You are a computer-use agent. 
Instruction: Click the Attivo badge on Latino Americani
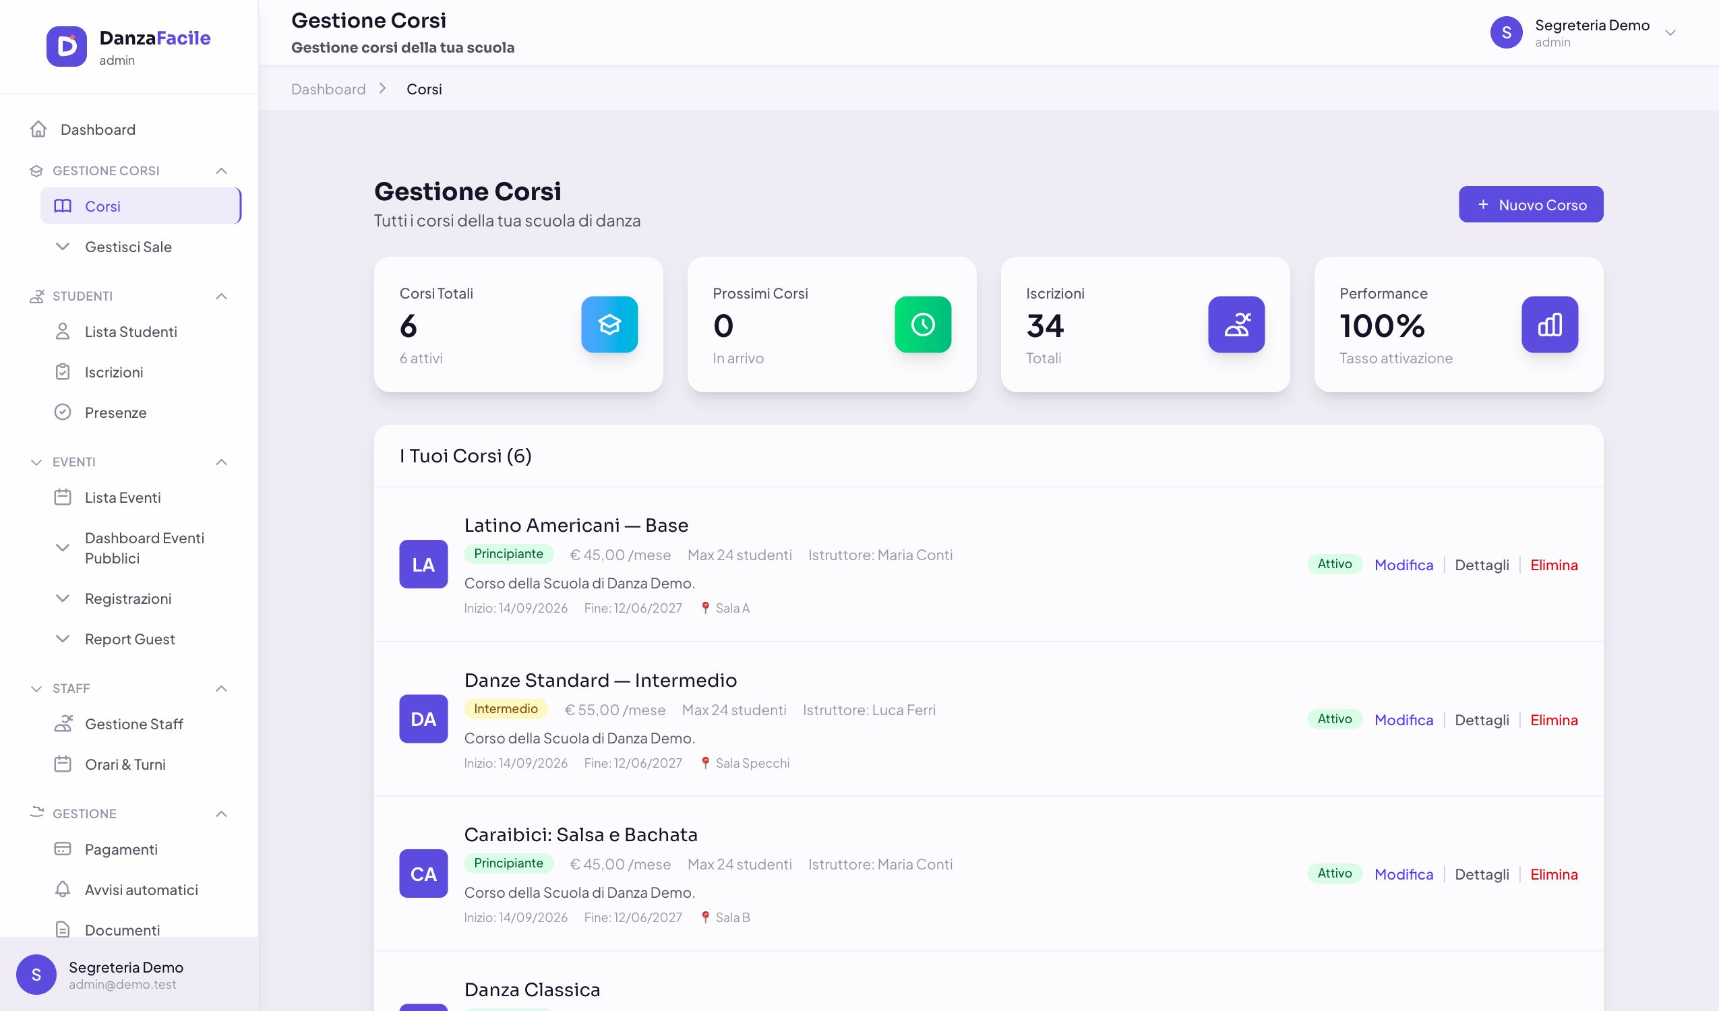coord(1334,563)
